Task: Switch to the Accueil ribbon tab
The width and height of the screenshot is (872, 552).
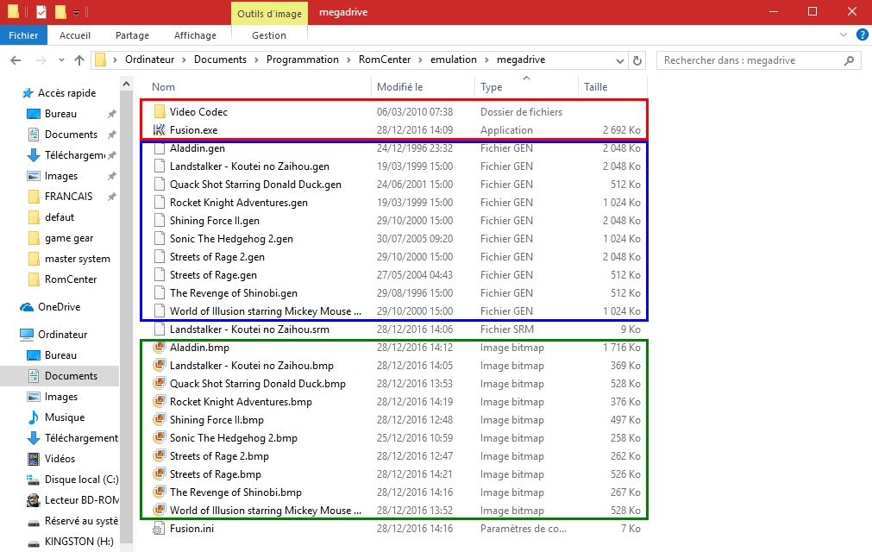Action: tap(74, 35)
